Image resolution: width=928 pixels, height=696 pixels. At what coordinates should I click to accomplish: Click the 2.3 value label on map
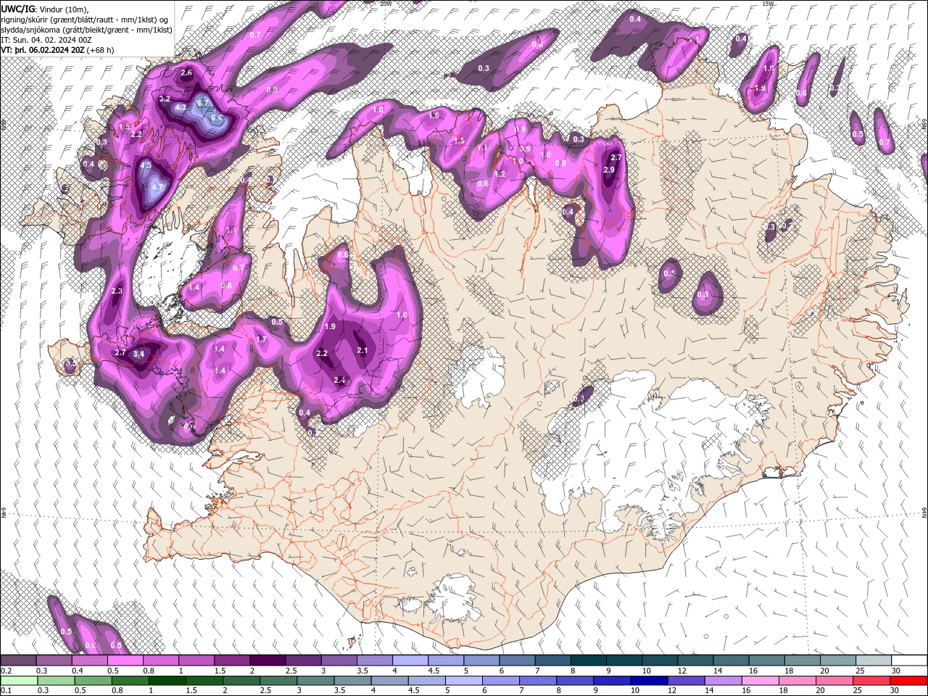pyautogui.click(x=117, y=291)
